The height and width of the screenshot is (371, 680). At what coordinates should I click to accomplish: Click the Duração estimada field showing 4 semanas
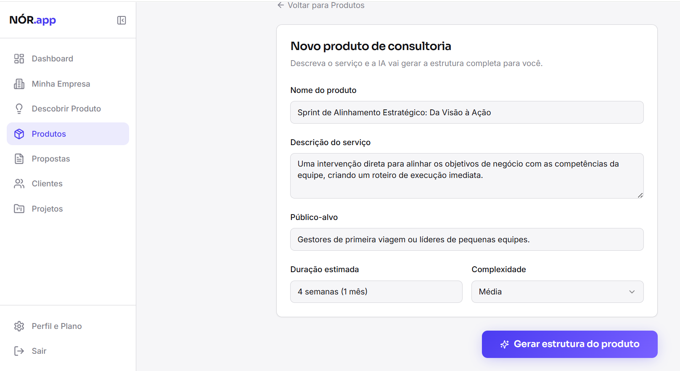(376, 291)
